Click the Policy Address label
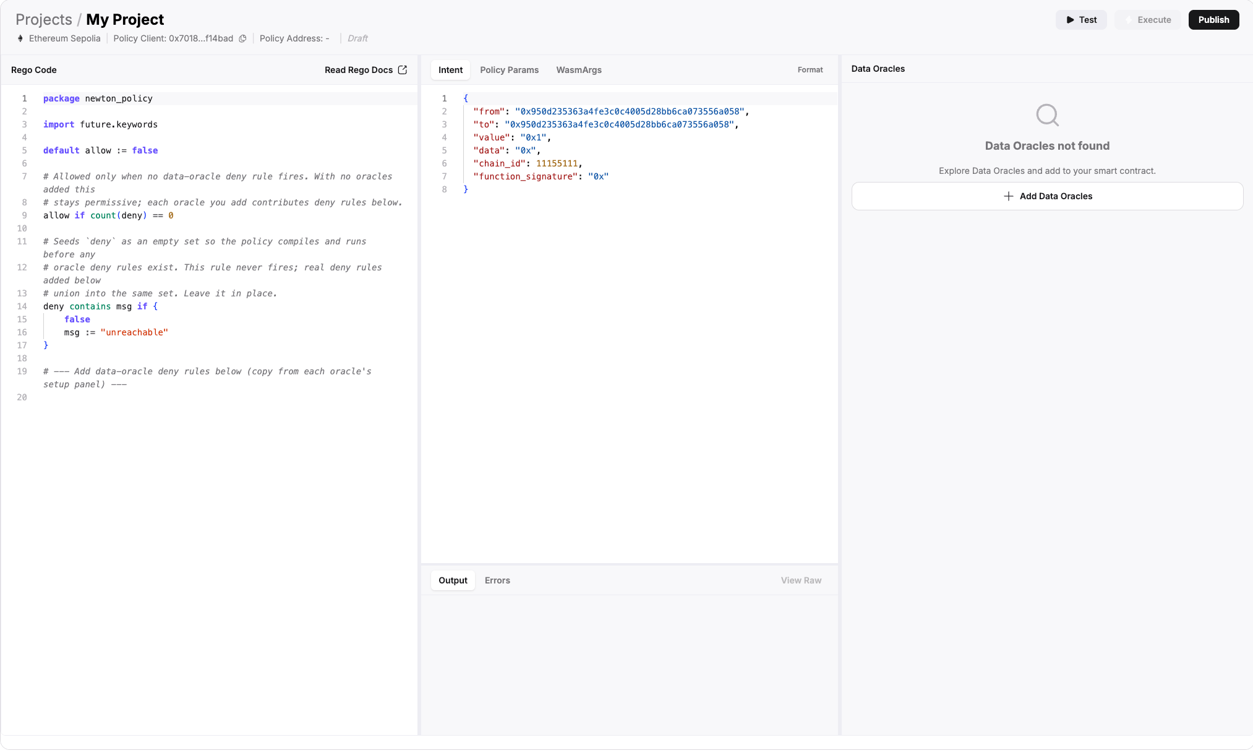 point(294,38)
